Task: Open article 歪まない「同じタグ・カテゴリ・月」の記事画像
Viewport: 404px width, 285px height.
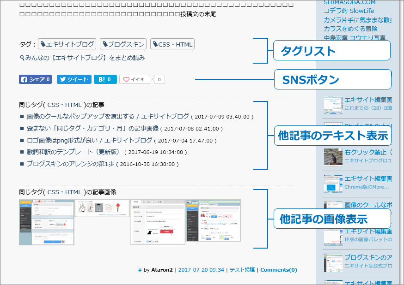Action: click(x=93, y=128)
